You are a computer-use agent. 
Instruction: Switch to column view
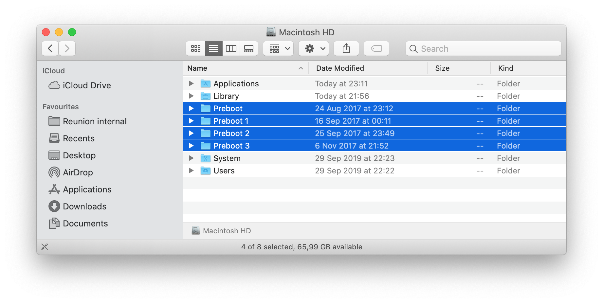(231, 48)
